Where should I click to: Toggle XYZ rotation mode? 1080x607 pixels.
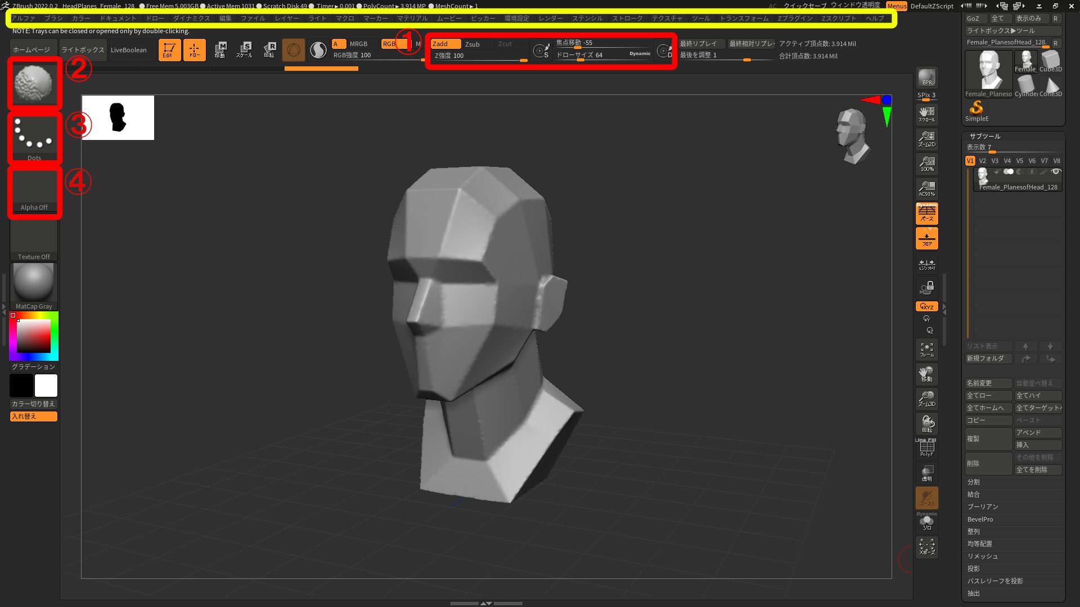[926, 306]
